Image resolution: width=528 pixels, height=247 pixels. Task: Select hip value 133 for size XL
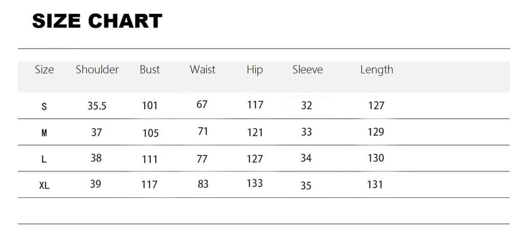[x=255, y=184]
